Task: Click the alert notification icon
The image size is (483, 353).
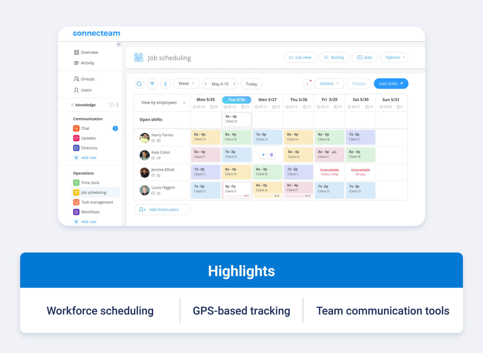Action: [x=307, y=84]
